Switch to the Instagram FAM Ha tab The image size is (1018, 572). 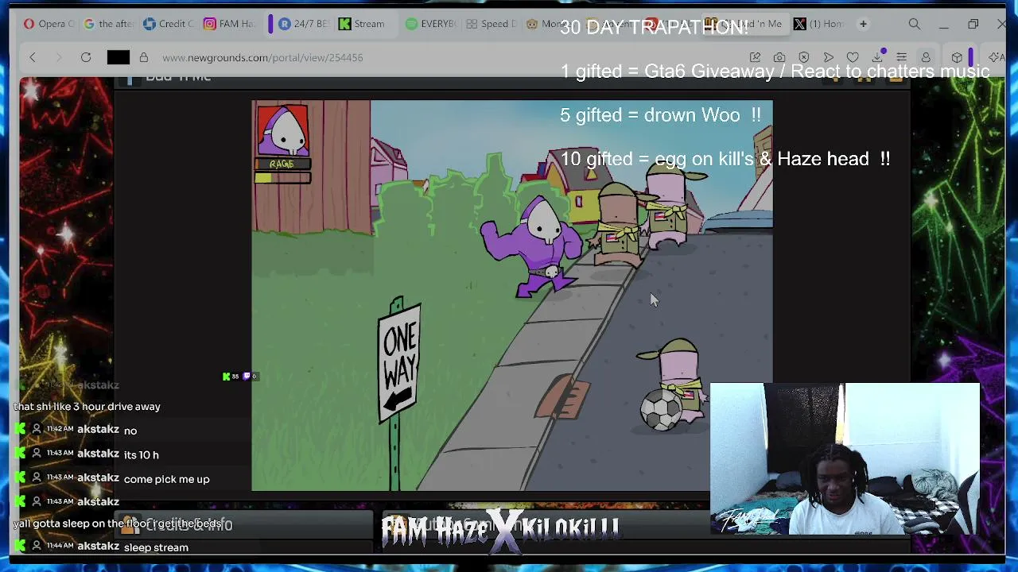pos(229,24)
